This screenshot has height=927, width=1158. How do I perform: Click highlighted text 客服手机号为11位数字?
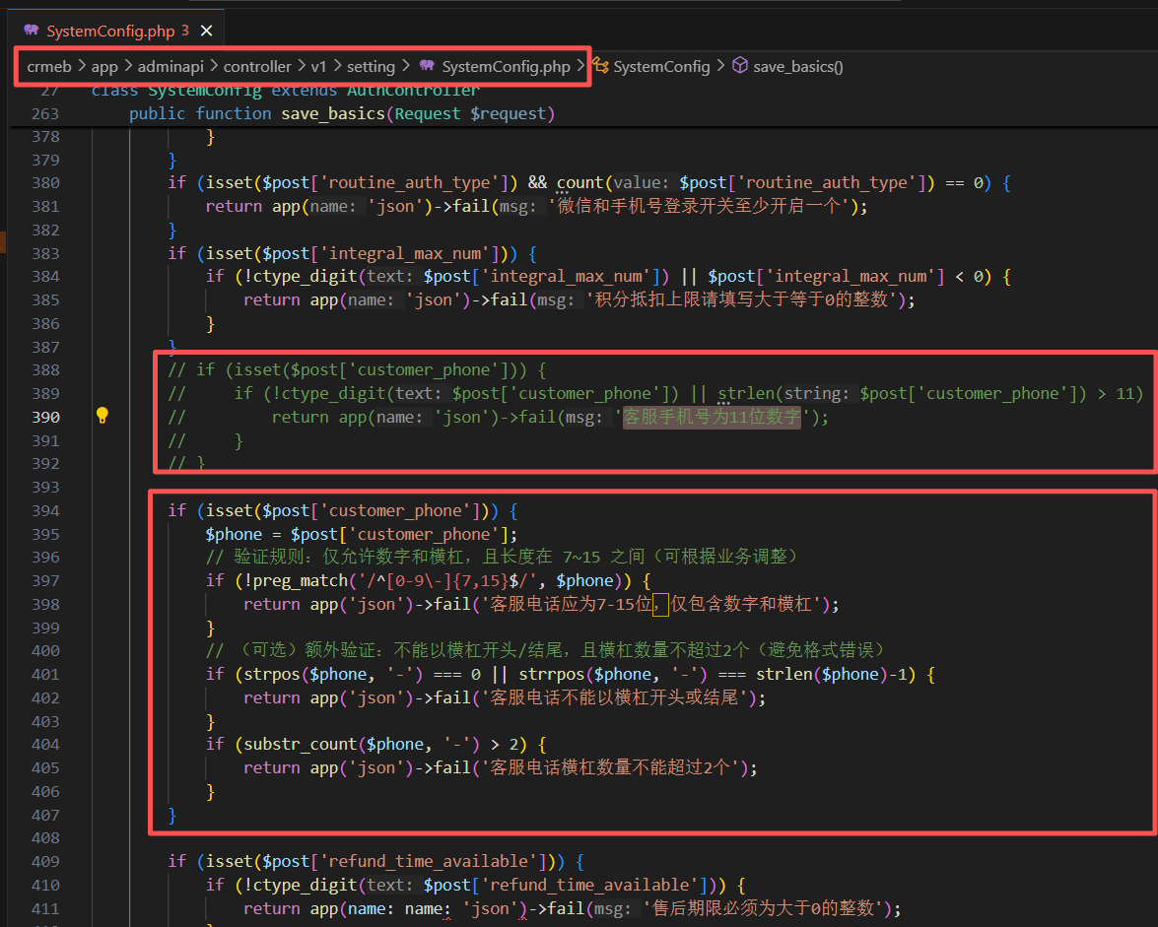(x=712, y=417)
